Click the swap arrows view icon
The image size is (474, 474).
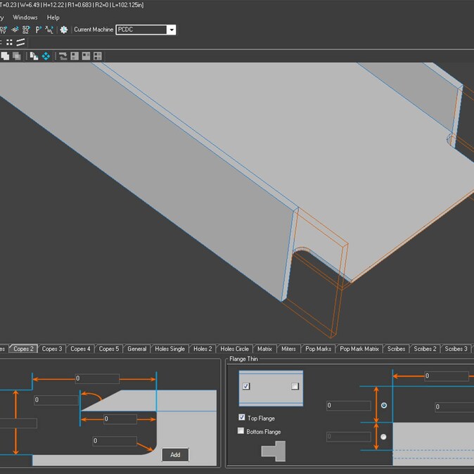(x=63, y=56)
